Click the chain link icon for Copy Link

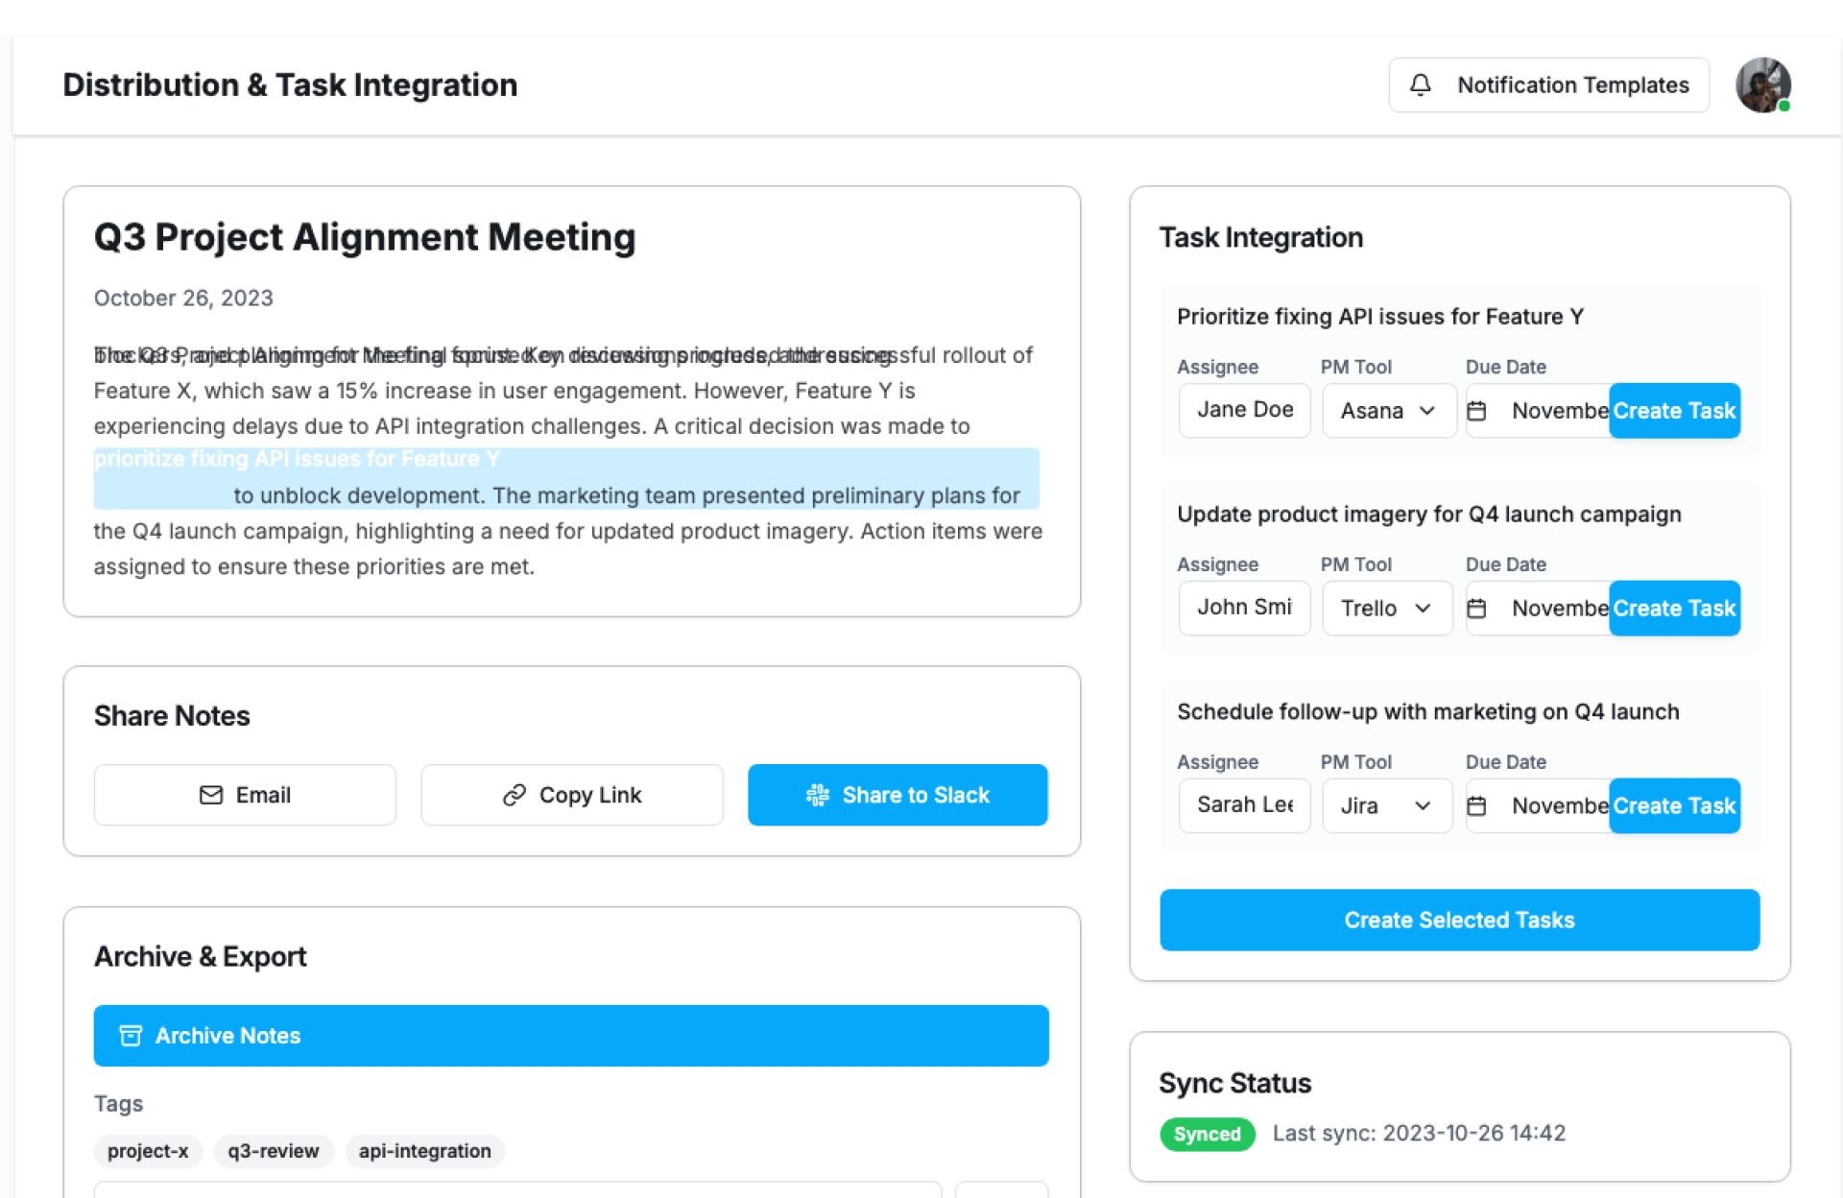click(x=515, y=795)
